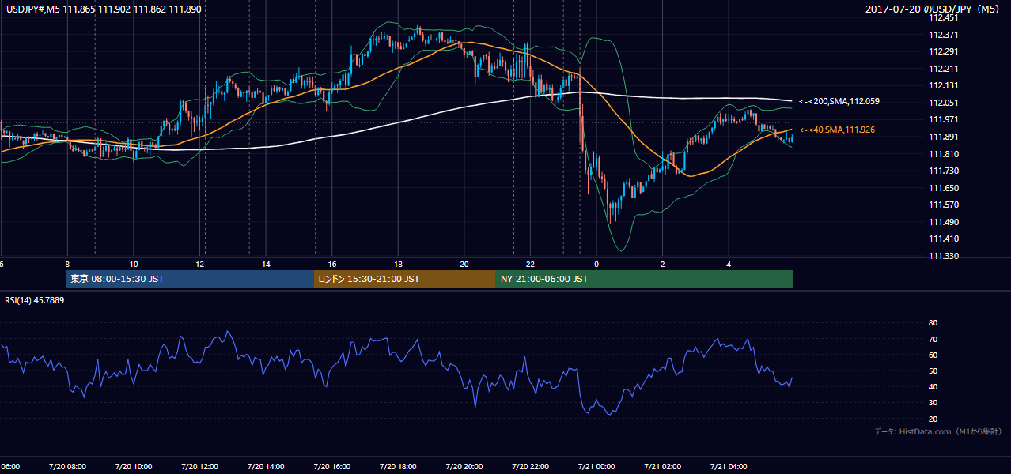
Task: Click RSI level 30 on the axis
Action: tap(933, 403)
